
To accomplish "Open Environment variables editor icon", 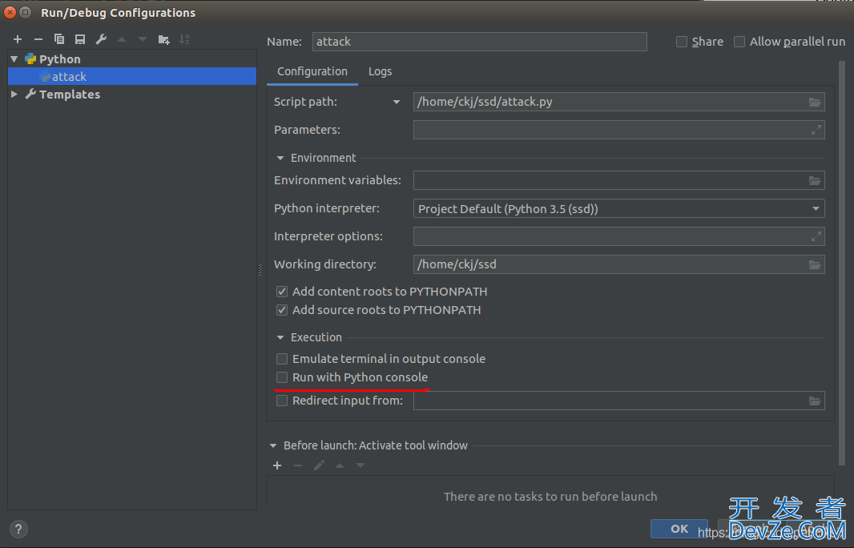I will 814,180.
